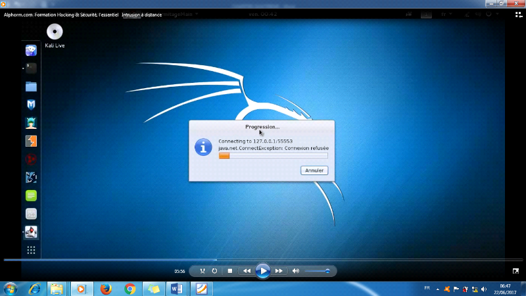The height and width of the screenshot is (296, 526).
Task: Toggle shuffle mode in player controls
Action: click(x=203, y=271)
